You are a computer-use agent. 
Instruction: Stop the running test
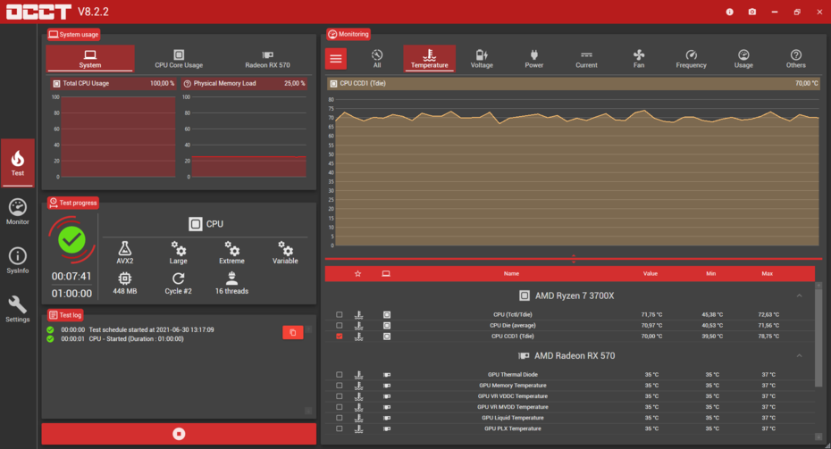click(x=179, y=434)
